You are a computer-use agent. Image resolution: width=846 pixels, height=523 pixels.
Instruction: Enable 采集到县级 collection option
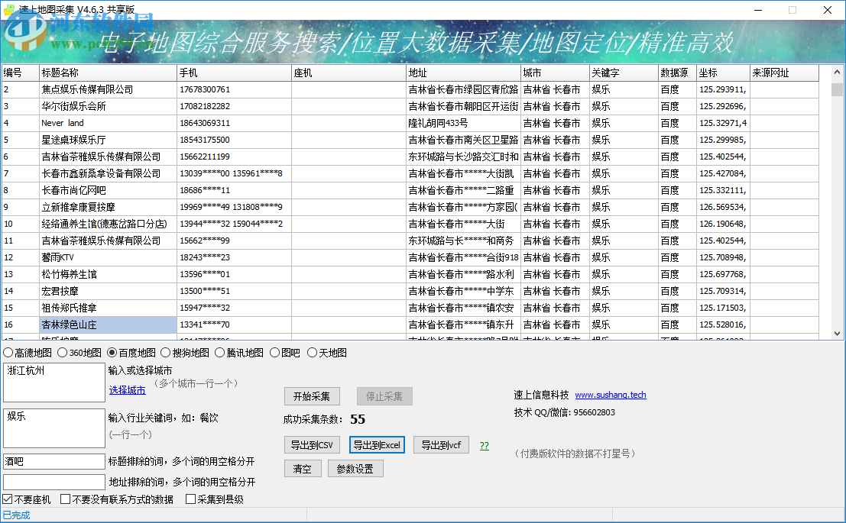point(190,499)
